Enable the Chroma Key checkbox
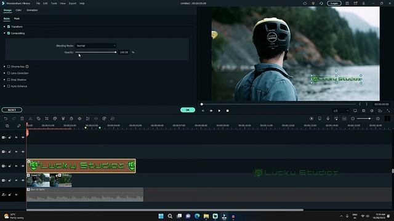 click(x=9, y=67)
